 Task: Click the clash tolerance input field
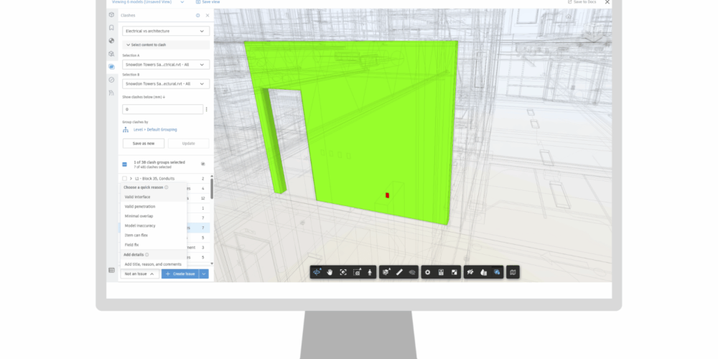(162, 109)
